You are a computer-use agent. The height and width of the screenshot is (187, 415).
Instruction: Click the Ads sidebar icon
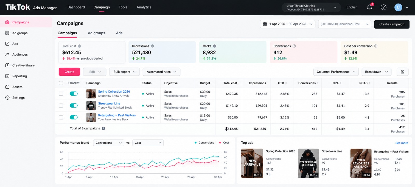[x=7, y=44]
